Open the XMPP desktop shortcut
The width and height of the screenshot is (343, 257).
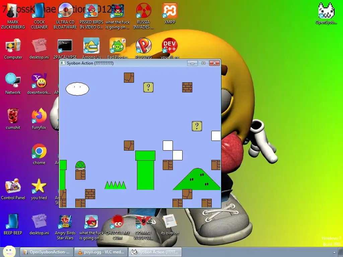[x=170, y=13]
